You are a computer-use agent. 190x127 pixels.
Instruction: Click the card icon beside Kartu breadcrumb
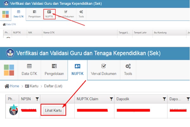tap(27, 86)
